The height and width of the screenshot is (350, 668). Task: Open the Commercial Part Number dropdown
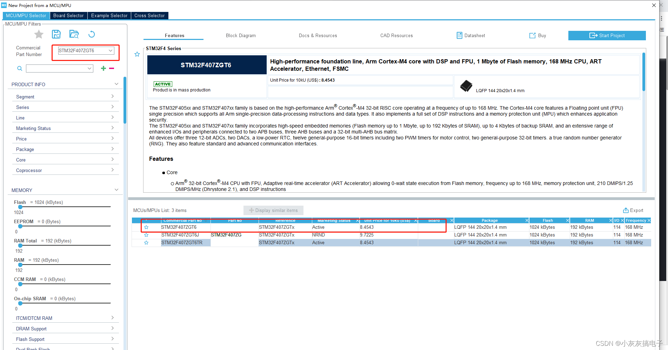tap(111, 50)
